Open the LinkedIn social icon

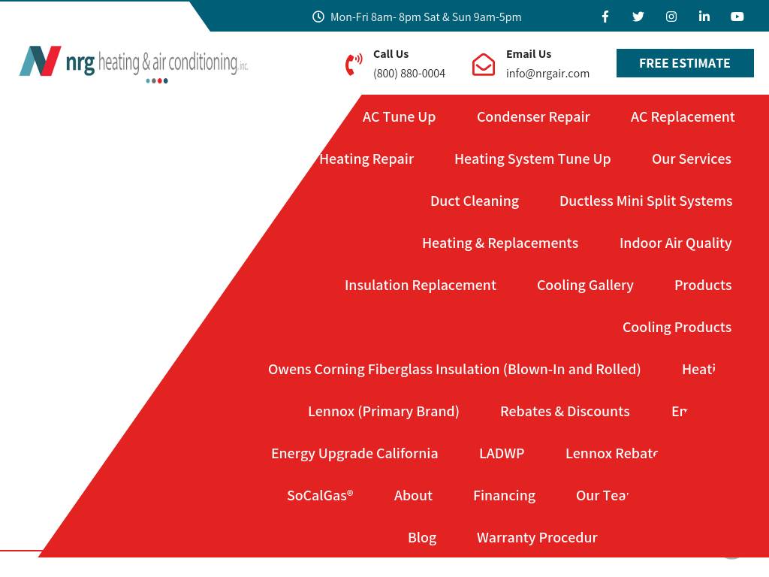click(704, 17)
